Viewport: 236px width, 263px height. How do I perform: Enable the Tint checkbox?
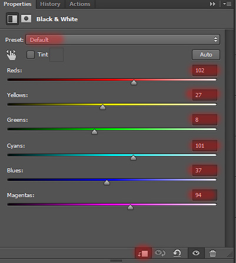click(x=31, y=55)
